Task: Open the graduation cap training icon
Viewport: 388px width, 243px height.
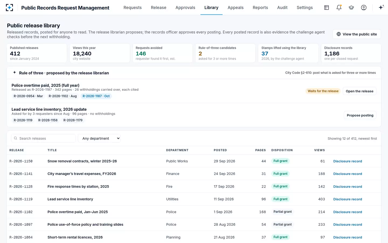Action: point(351,8)
